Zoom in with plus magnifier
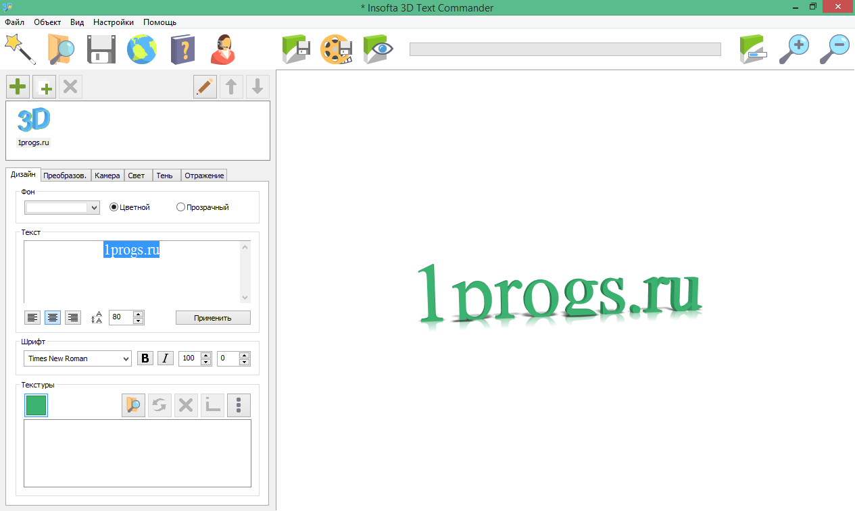 pos(794,49)
